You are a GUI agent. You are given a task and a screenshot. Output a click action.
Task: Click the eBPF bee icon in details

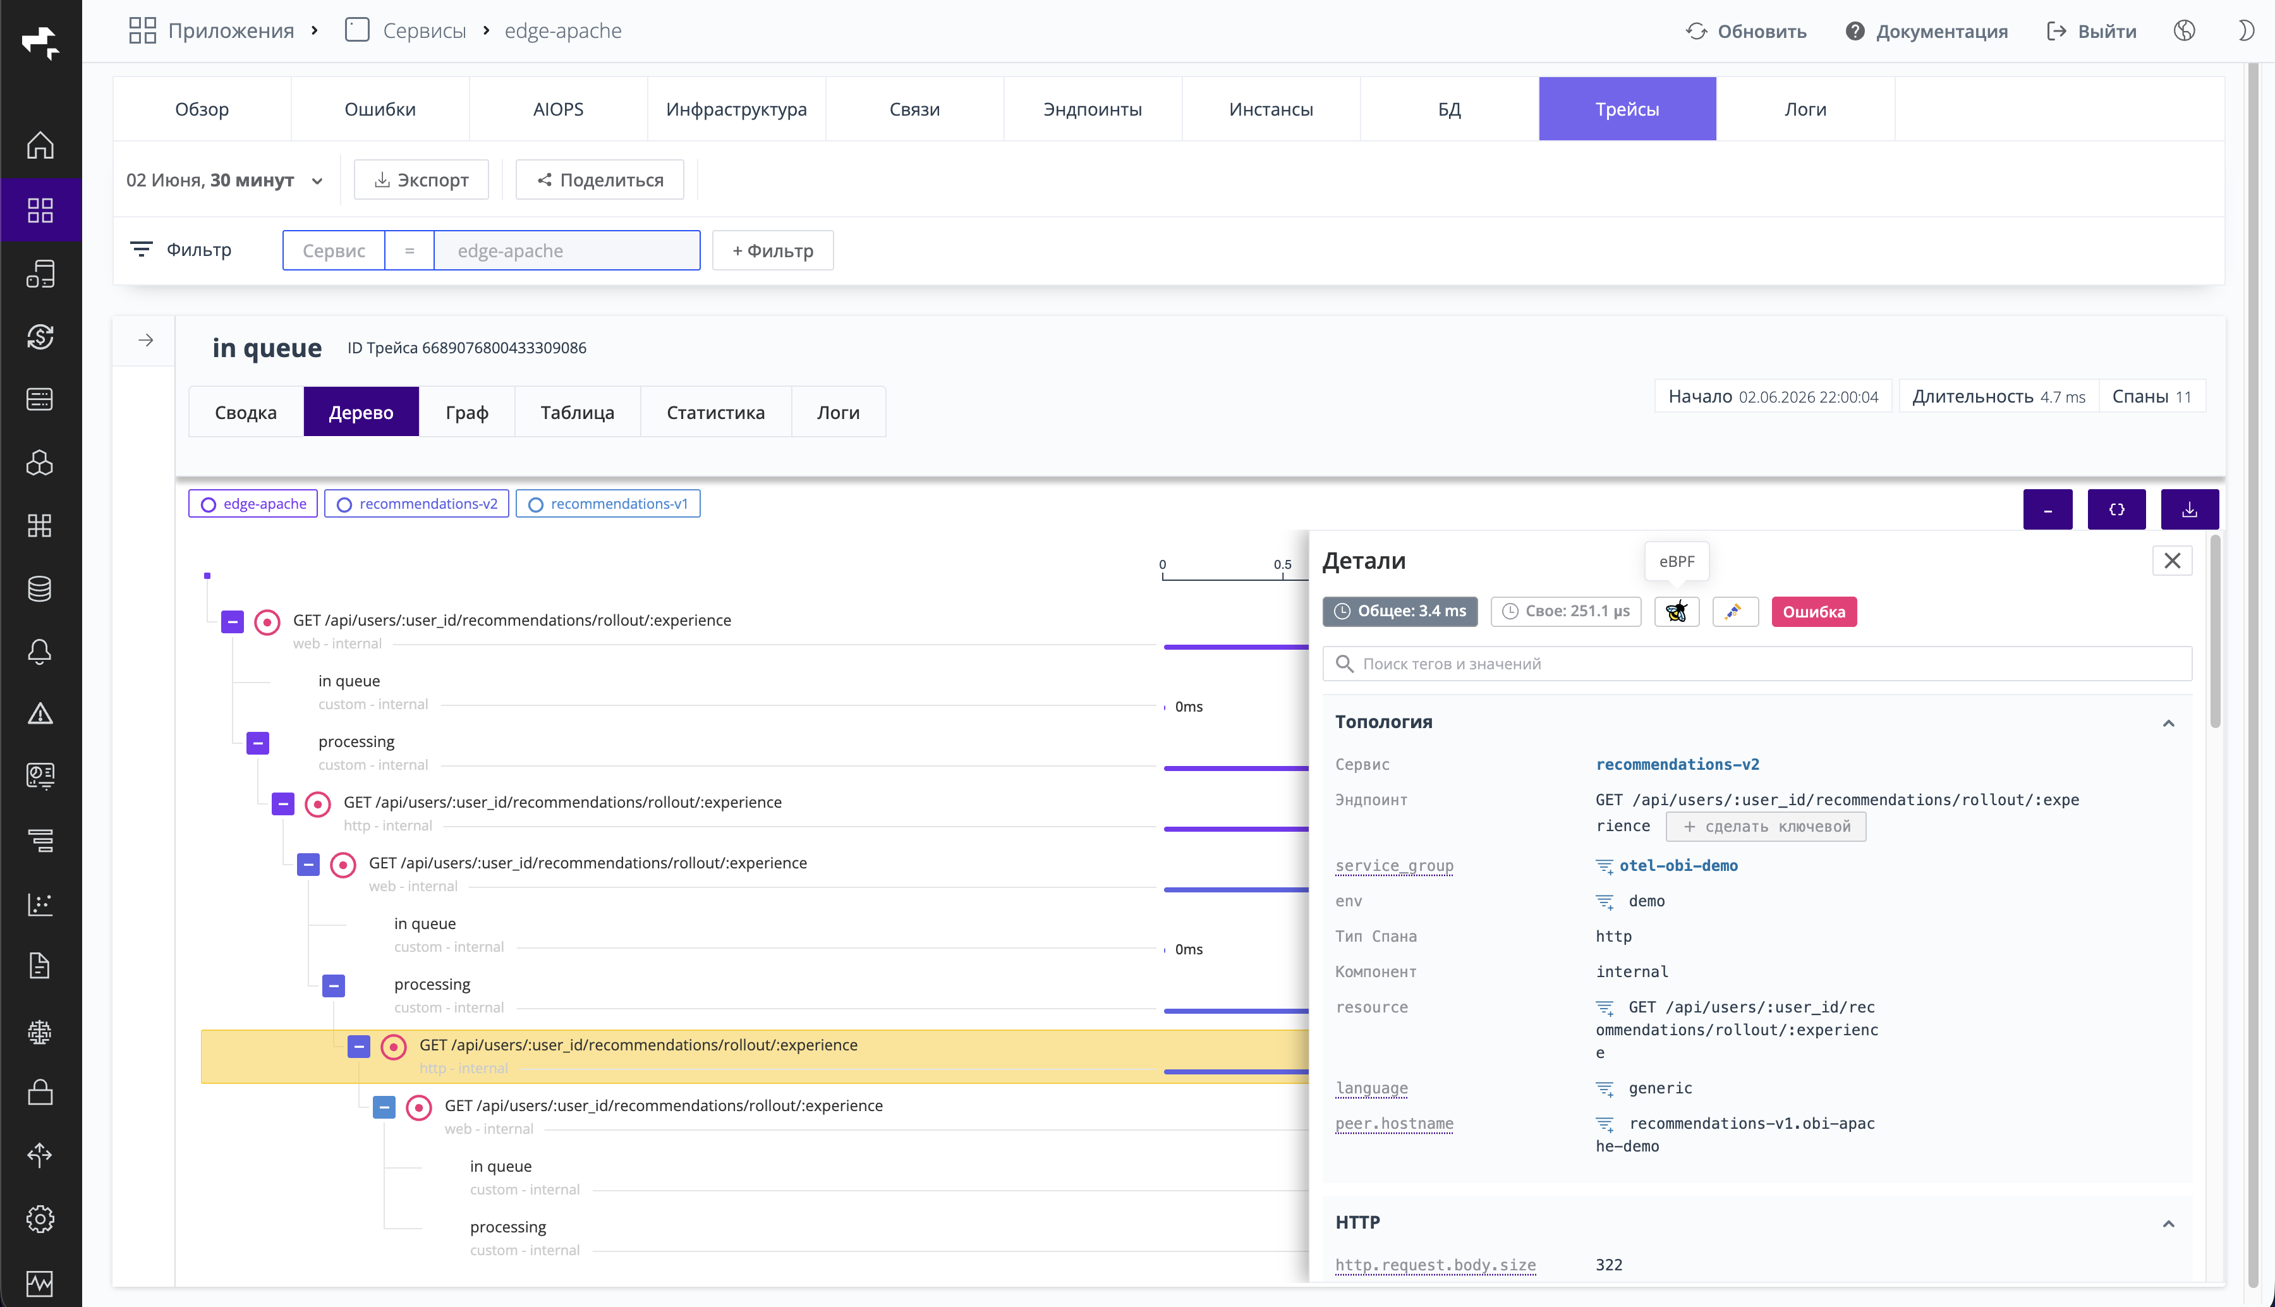point(1677,611)
